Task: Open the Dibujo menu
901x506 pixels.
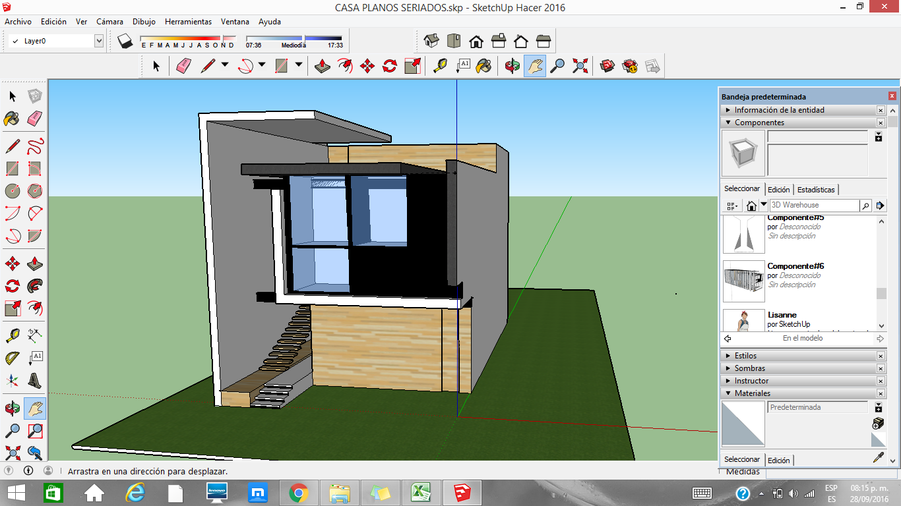Action: (x=144, y=22)
